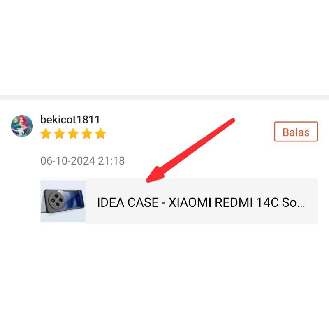Select the gray product card background

click(179, 201)
